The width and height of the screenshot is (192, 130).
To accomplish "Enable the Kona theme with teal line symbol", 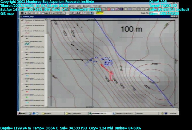I will click(x=22, y=41).
